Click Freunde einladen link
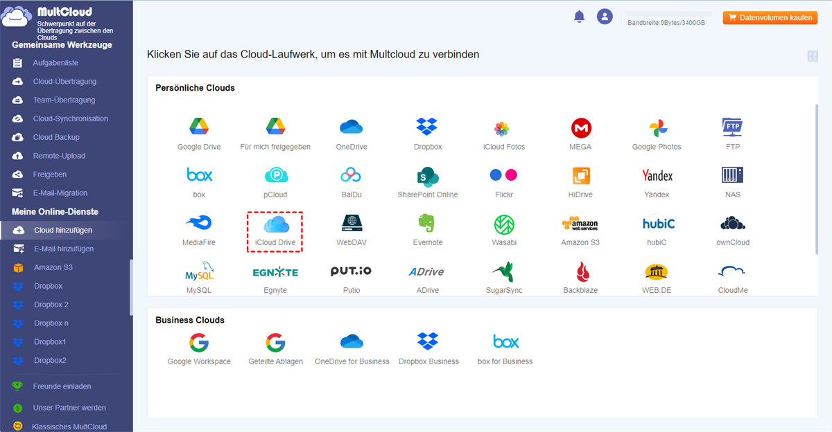 point(62,387)
